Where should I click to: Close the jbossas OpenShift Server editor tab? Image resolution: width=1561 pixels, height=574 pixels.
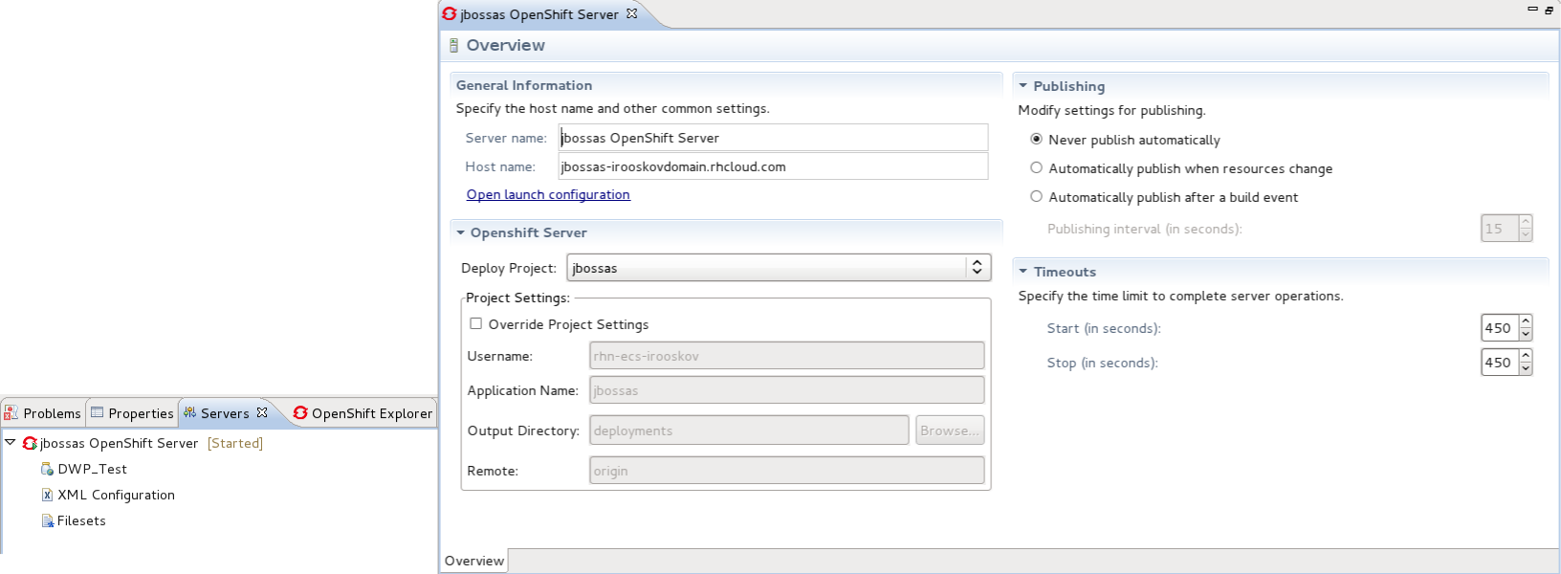(631, 13)
